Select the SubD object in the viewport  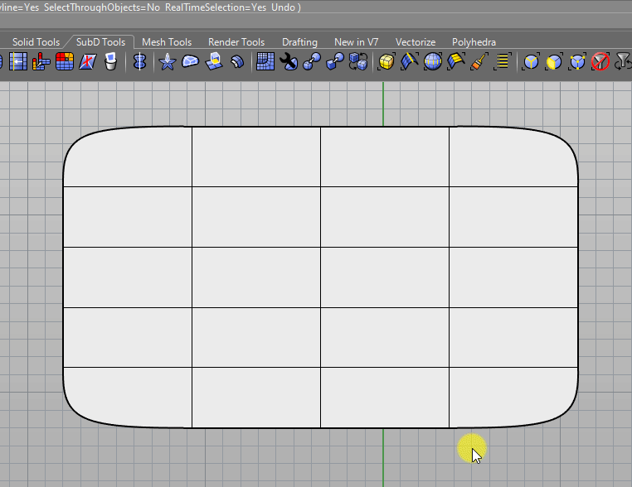pyautogui.click(x=320, y=277)
